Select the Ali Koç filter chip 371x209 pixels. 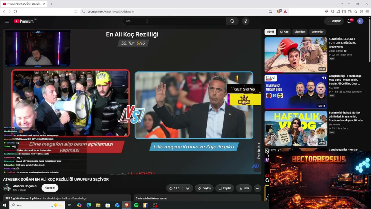284,32
